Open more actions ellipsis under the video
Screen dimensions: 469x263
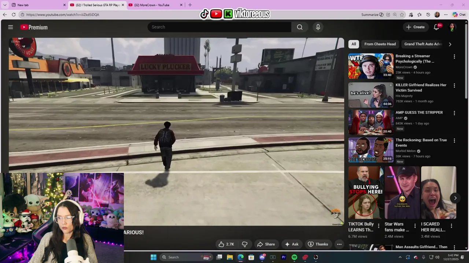(339, 244)
